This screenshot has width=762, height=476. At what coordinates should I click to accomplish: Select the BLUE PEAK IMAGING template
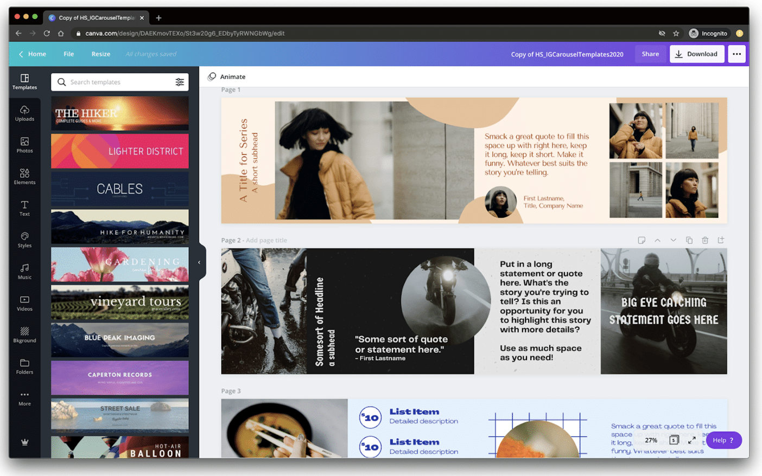pyautogui.click(x=120, y=340)
